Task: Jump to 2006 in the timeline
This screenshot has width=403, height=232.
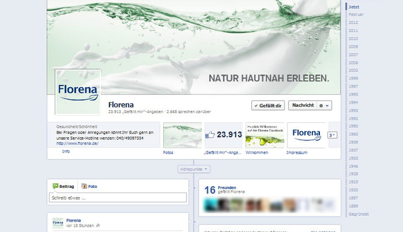Action: (x=353, y=63)
